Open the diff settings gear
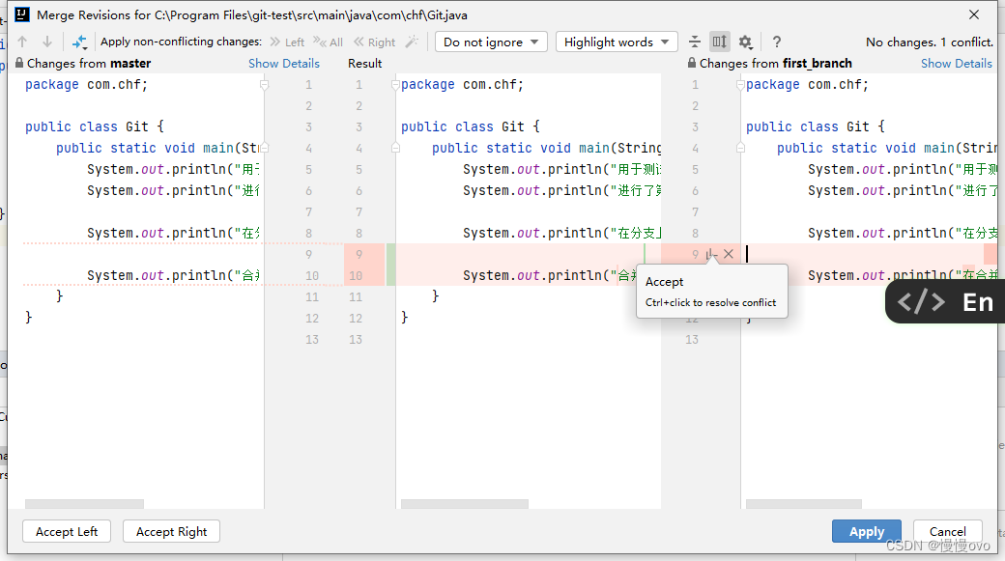 click(x=745, y=42)
